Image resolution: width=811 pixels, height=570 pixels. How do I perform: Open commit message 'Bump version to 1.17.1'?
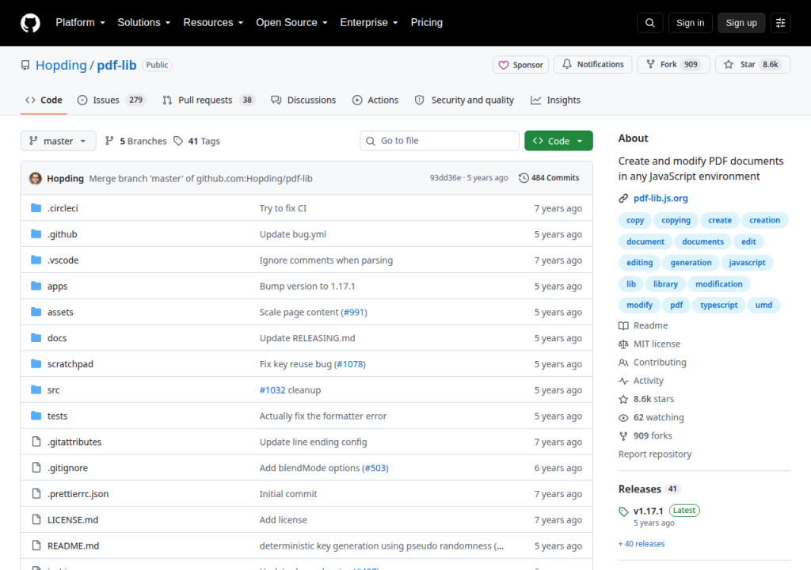(307, 287)
